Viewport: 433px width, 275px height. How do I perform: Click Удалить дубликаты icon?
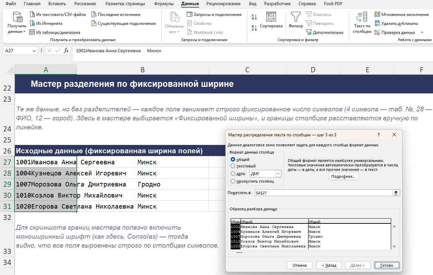click(378, 24)
